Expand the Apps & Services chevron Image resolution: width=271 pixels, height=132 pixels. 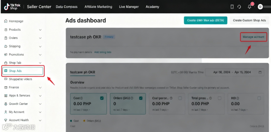40,96
